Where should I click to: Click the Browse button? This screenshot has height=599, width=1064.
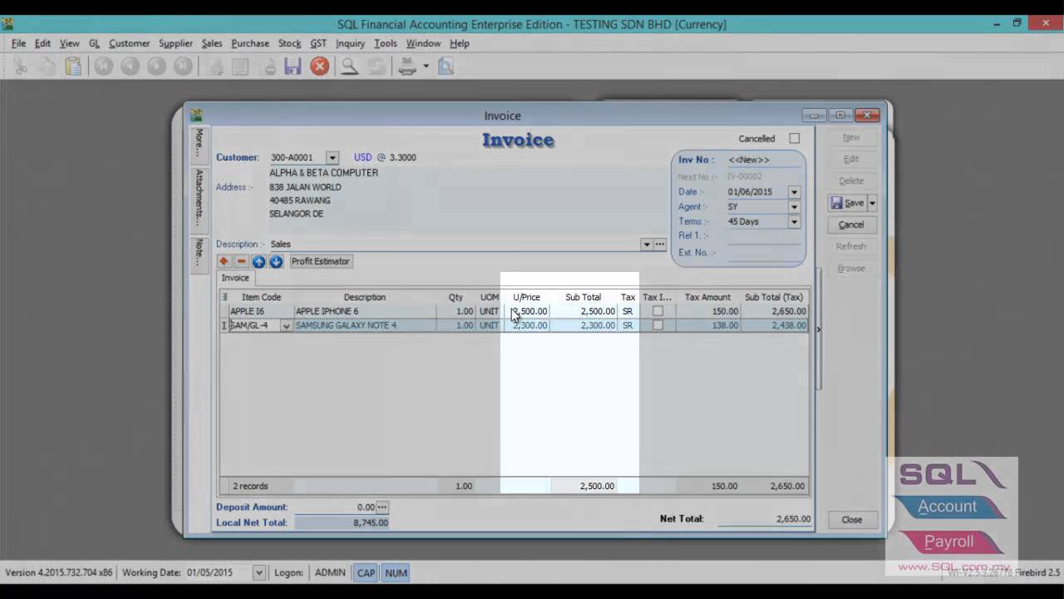click(850, 268)
